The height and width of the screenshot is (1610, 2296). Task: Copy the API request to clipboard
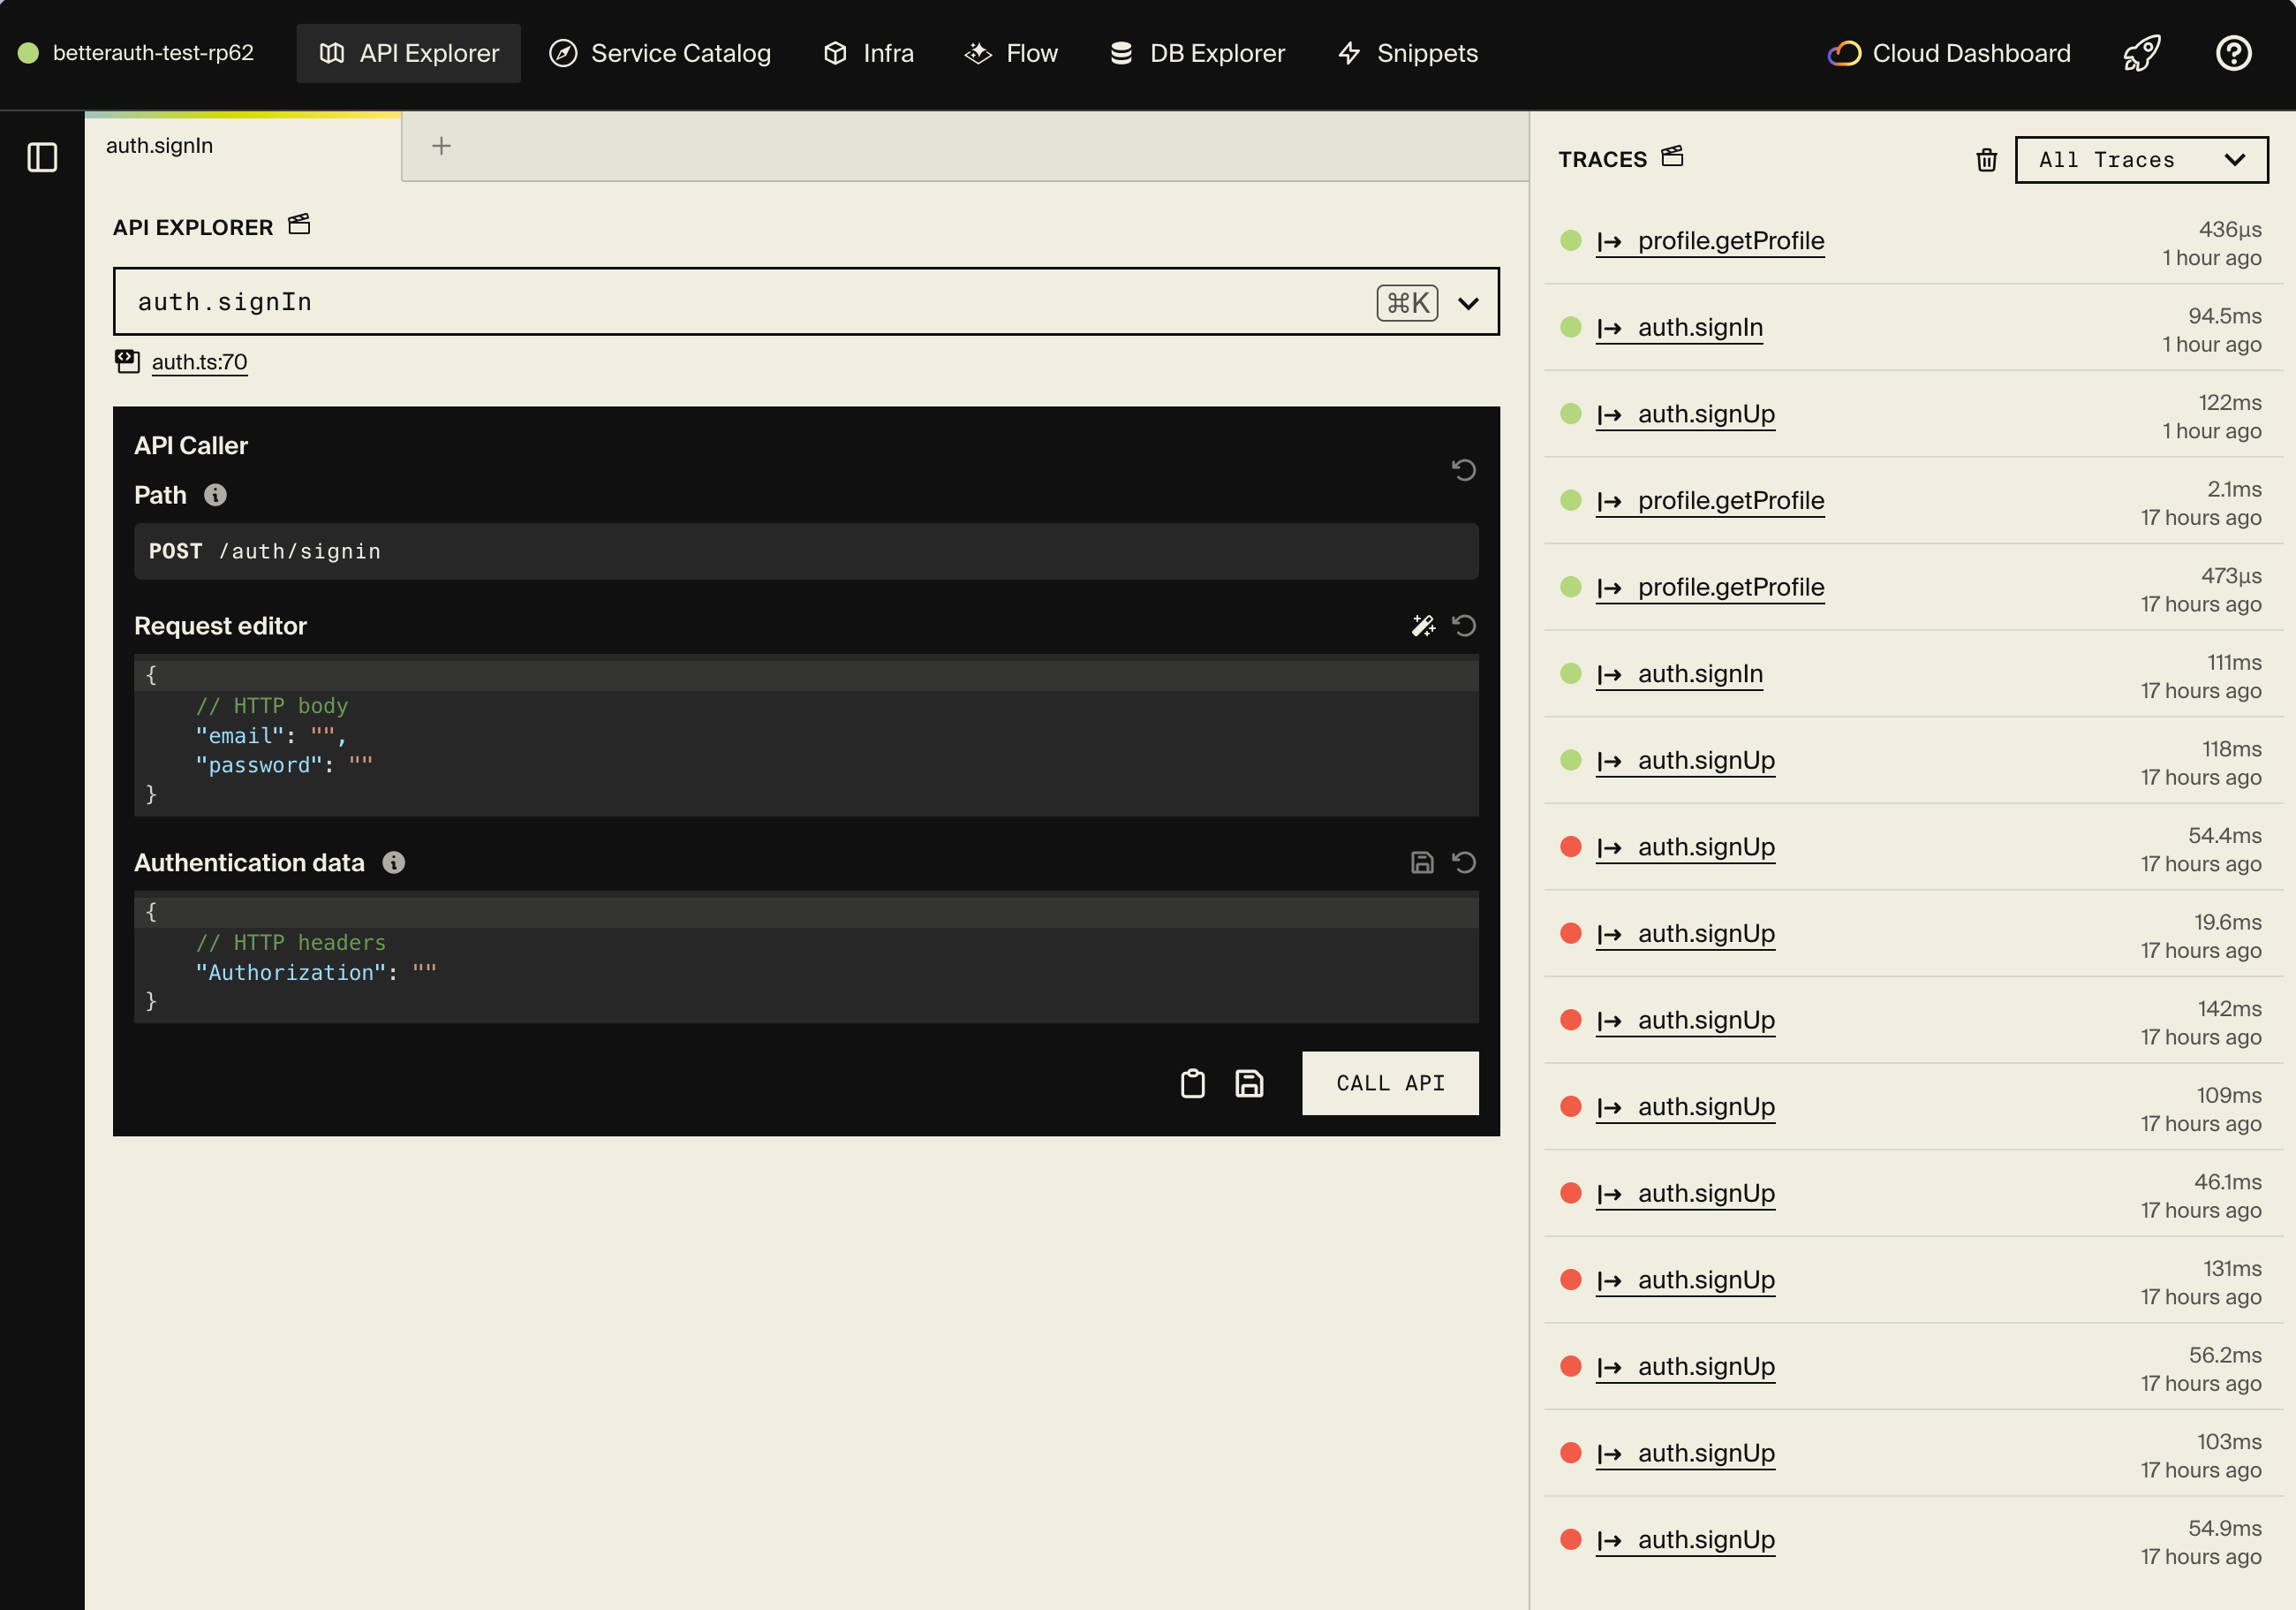click(x=1192, y=1082)
